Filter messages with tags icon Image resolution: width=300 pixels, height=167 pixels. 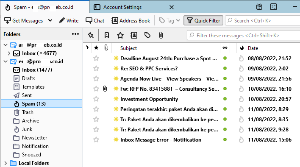pos(147,35)
